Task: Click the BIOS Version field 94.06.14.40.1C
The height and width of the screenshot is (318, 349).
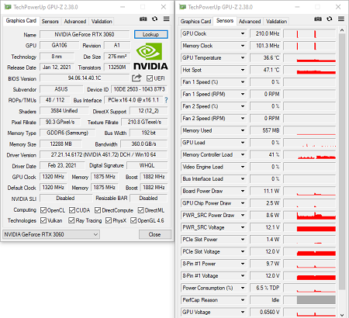Action: coord(85,78)
